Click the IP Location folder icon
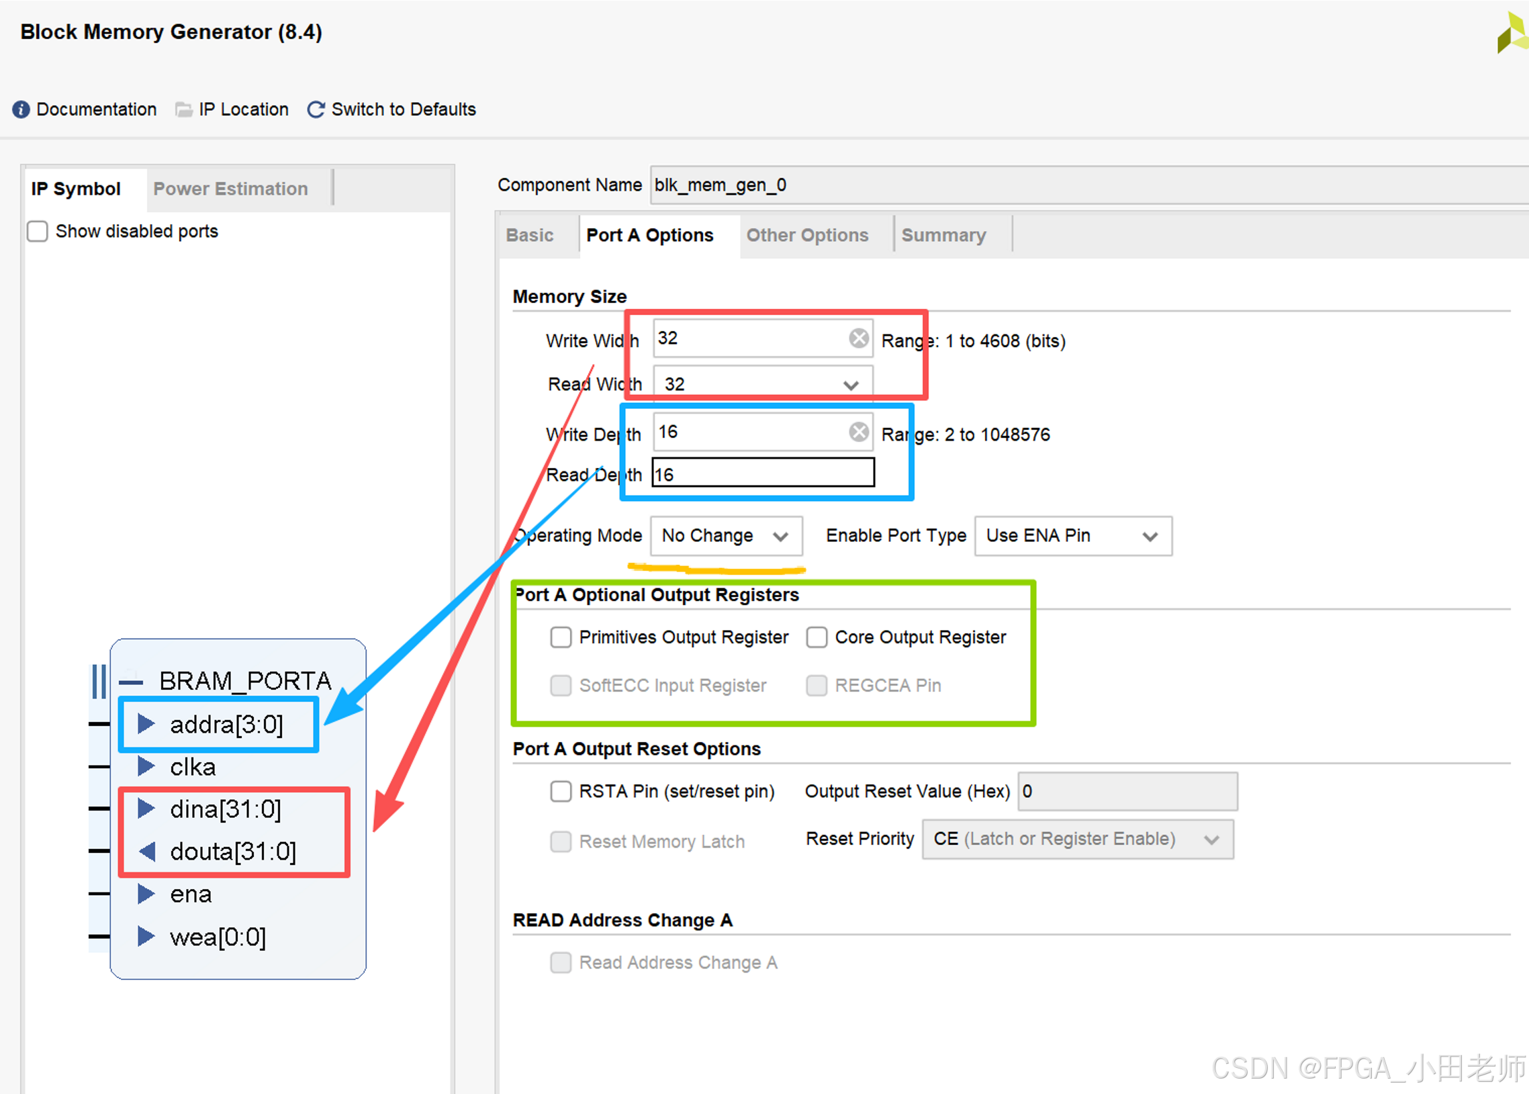This screenshot has width=1529, height=1094. (x=183, y=109)
